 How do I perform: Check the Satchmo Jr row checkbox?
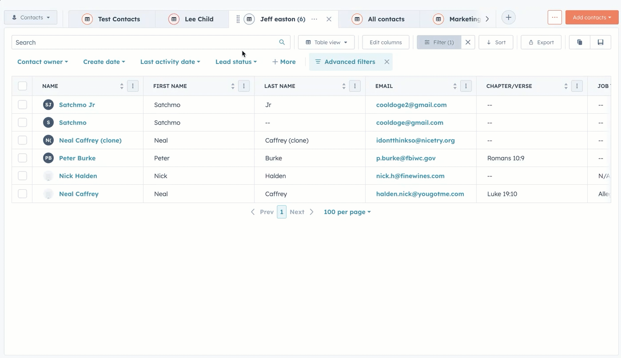[x=22, y=105]
